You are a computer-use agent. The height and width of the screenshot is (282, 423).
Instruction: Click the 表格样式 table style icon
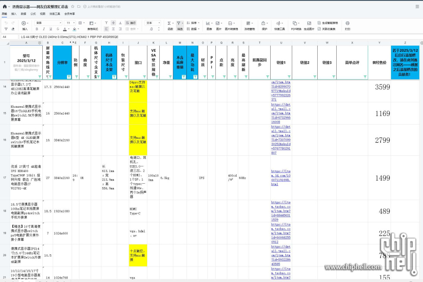click(x=92, y=23)
